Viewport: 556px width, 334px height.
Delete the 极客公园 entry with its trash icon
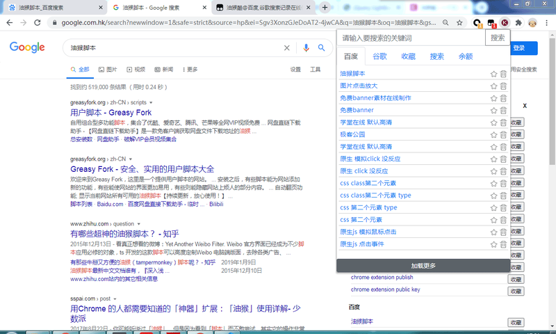click(503, 134)
